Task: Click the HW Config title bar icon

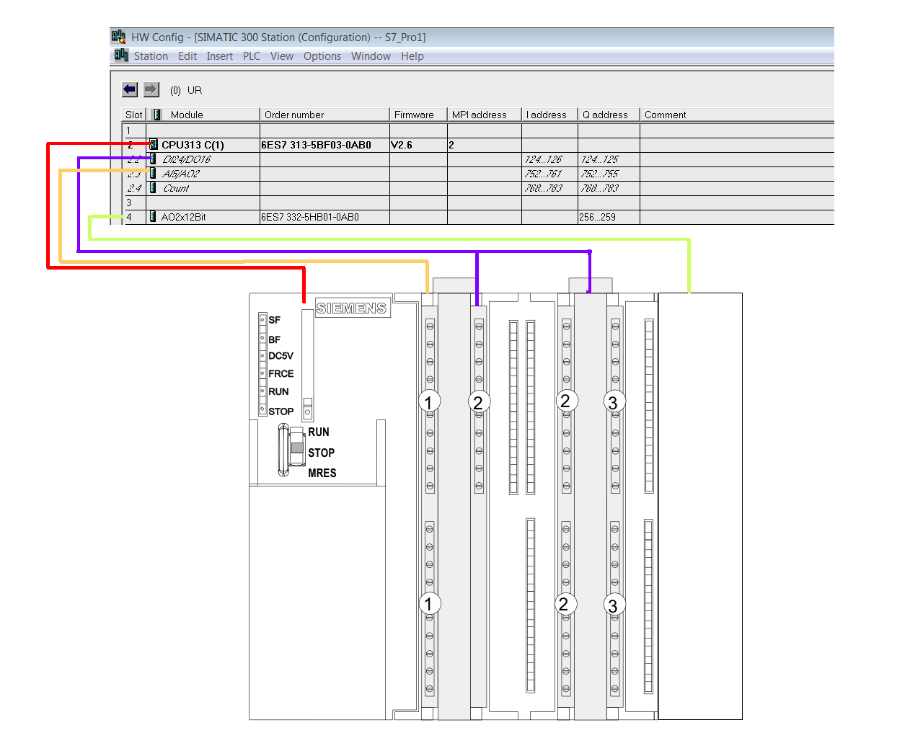Action: (x=119, y=37)
